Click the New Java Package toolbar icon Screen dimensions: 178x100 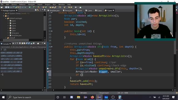(x=43, y=7)
